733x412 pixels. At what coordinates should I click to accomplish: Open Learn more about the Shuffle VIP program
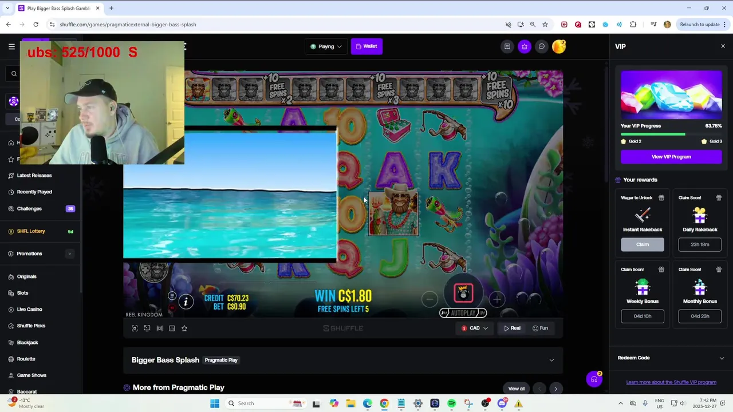[671, 382]
